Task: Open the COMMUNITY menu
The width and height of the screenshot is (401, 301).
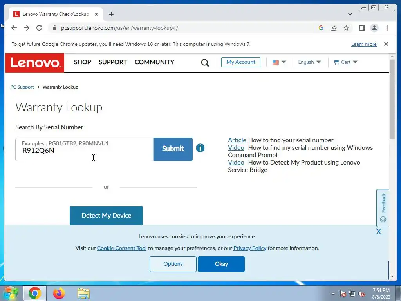Action: 154,62
